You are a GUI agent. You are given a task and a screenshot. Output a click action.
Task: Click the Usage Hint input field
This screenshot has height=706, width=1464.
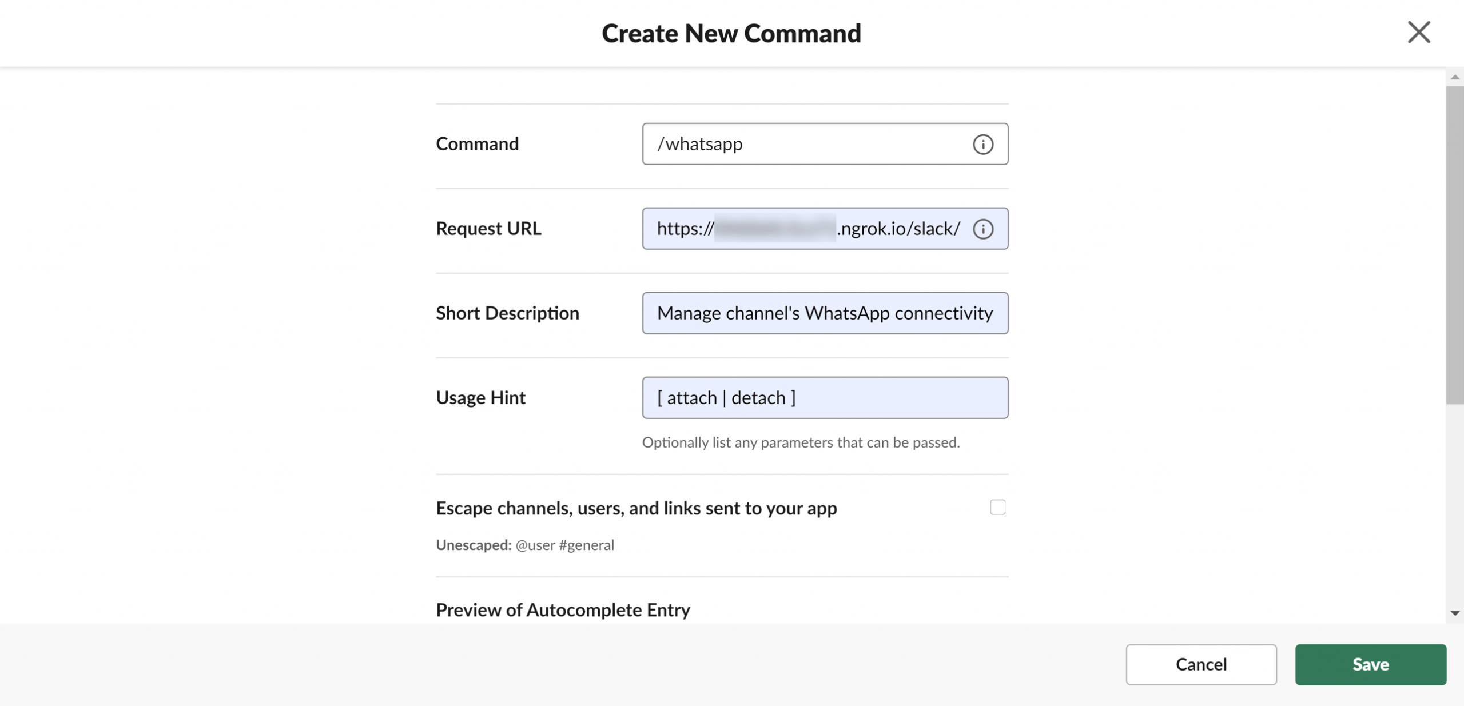[825, 397]
